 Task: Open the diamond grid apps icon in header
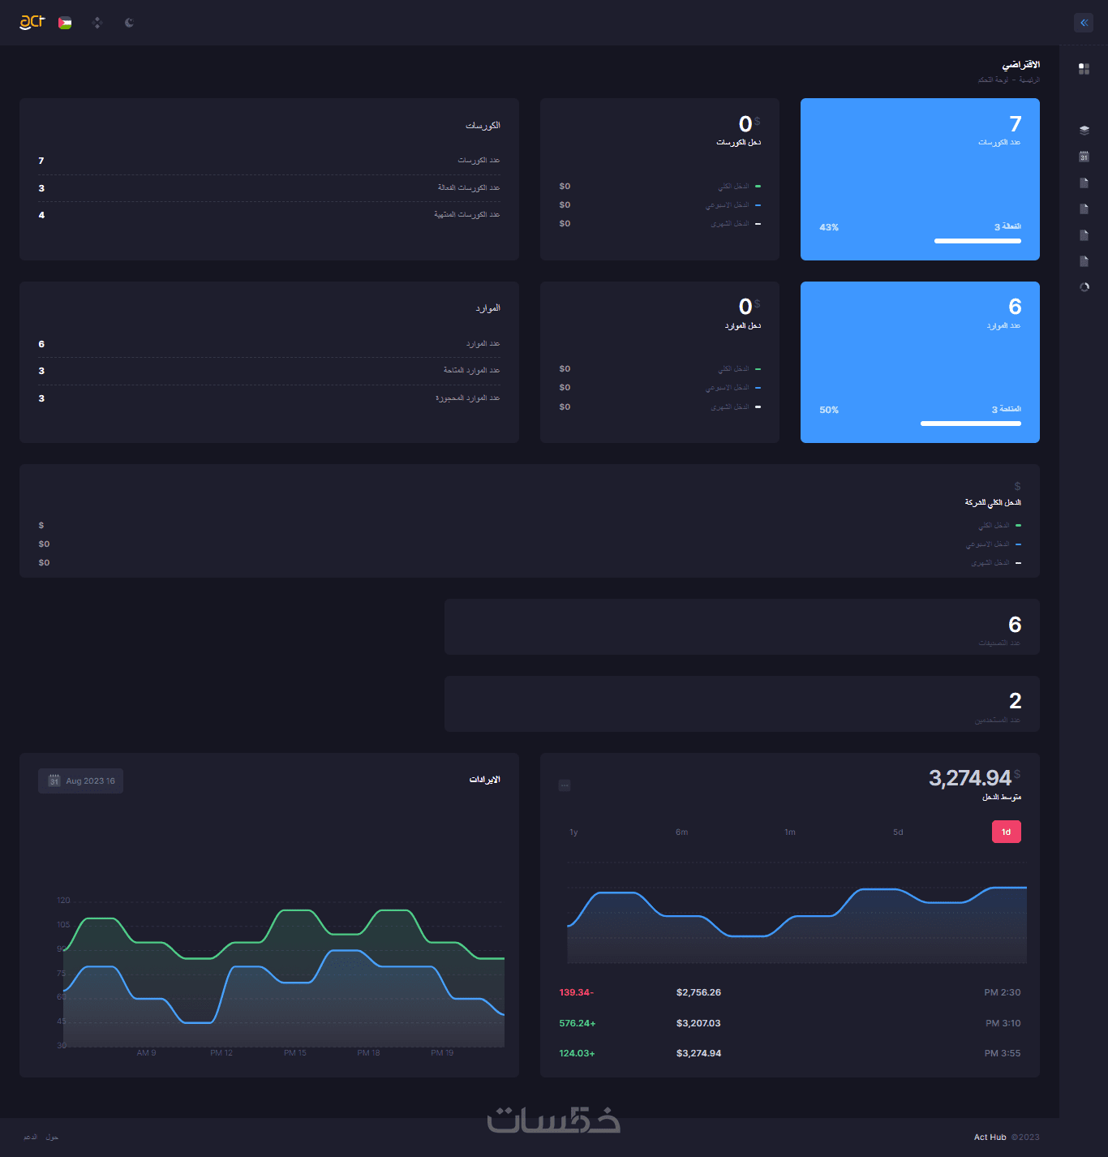97,23
